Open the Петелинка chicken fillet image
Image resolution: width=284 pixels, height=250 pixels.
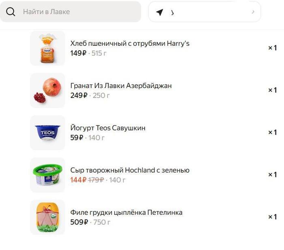[47, 217]
